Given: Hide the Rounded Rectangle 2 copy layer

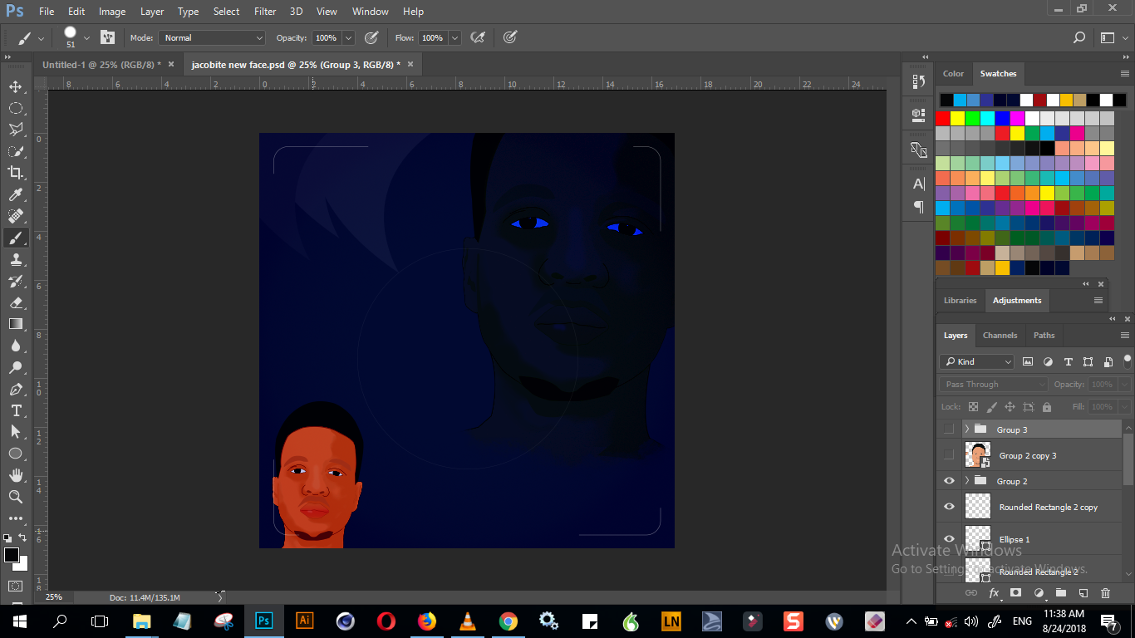Looking at the screenshot, I should point(949,507).
